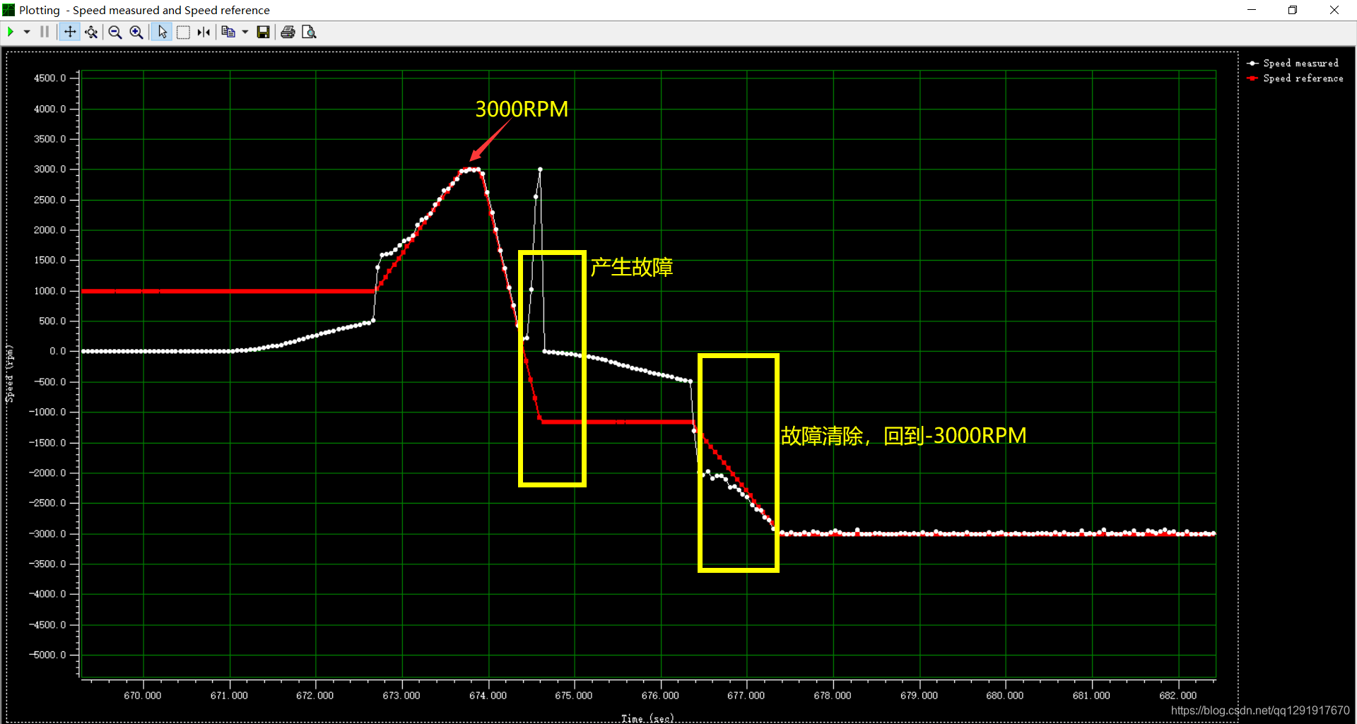
Task: Click the 0.0 y-axis label
Action: [57, 351]
